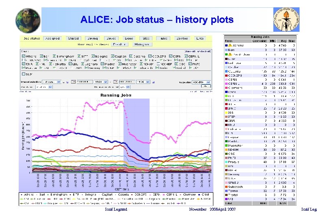
Task: Uncheck the Birmingham farm checkbox
Action: tap(54, 56)
